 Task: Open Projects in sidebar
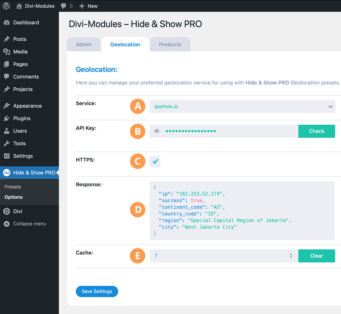(23, 89)
